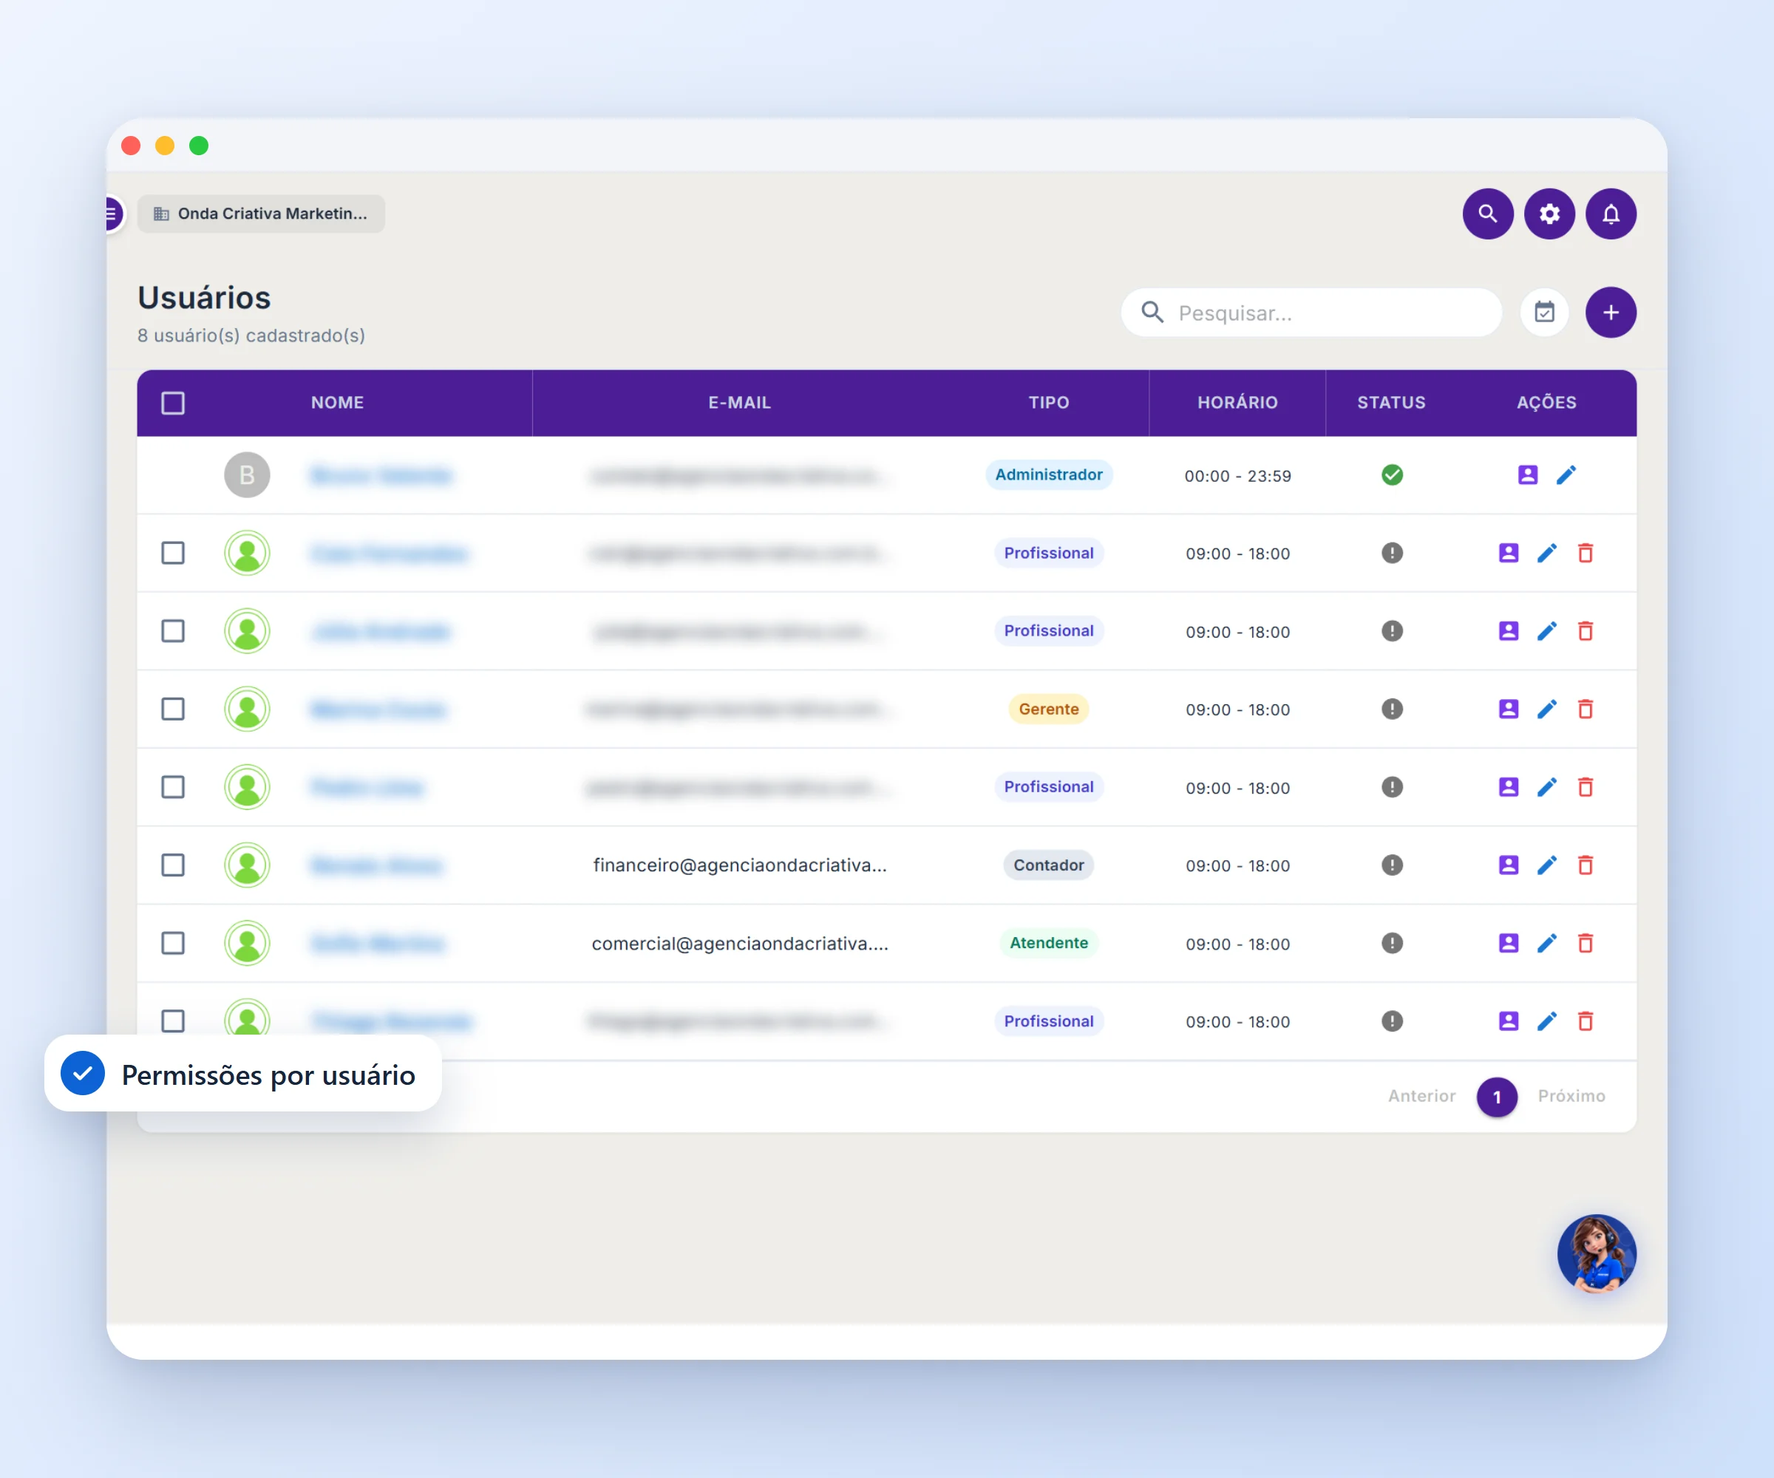Edit the Administrador user with pencil icon
1774x1478 pixels.
click(1566, 474)
